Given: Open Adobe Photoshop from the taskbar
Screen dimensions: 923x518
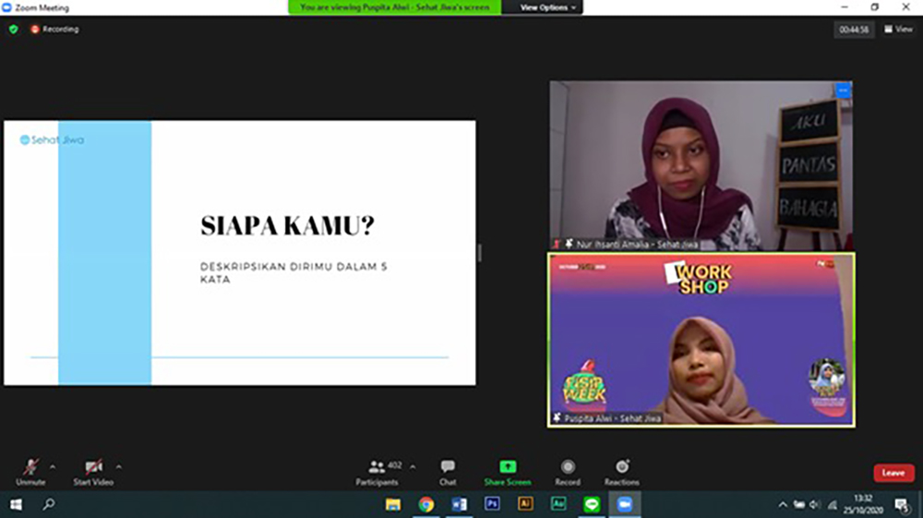Looking at the screenshot, I should click(x=492, y=504).
